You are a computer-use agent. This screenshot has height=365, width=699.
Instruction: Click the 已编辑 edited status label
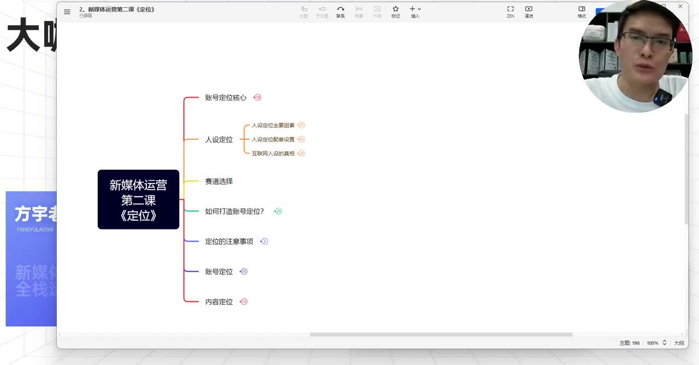click(86, 16)
